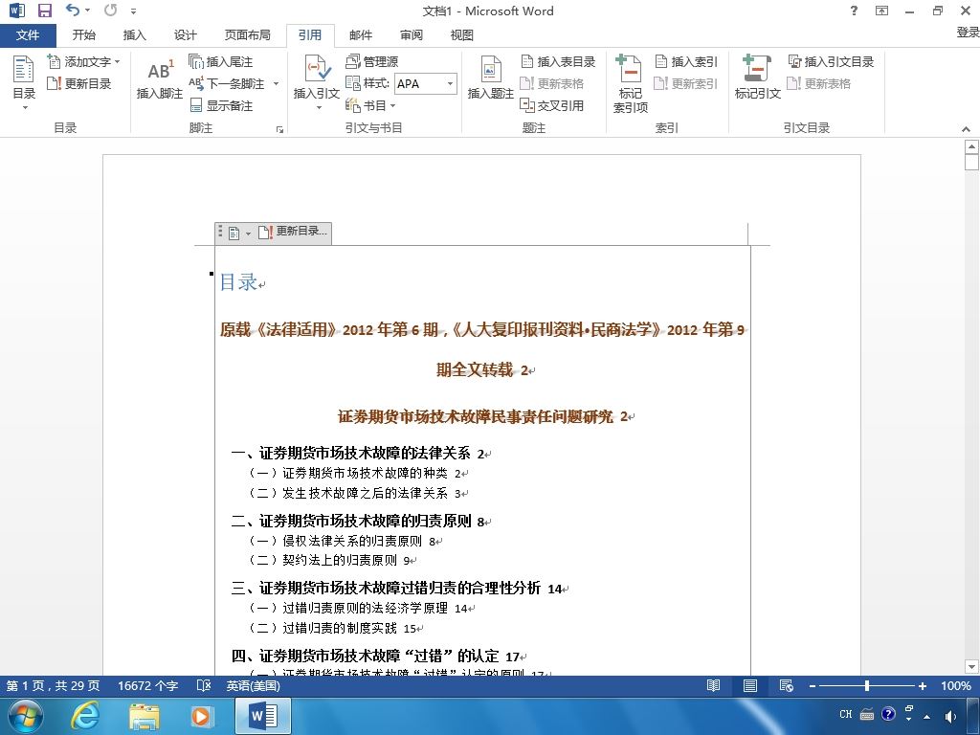This screenshot has height=735, width=980.
Task: Click 插入表目录 in the 题注 group
Action: pos(558,62)
